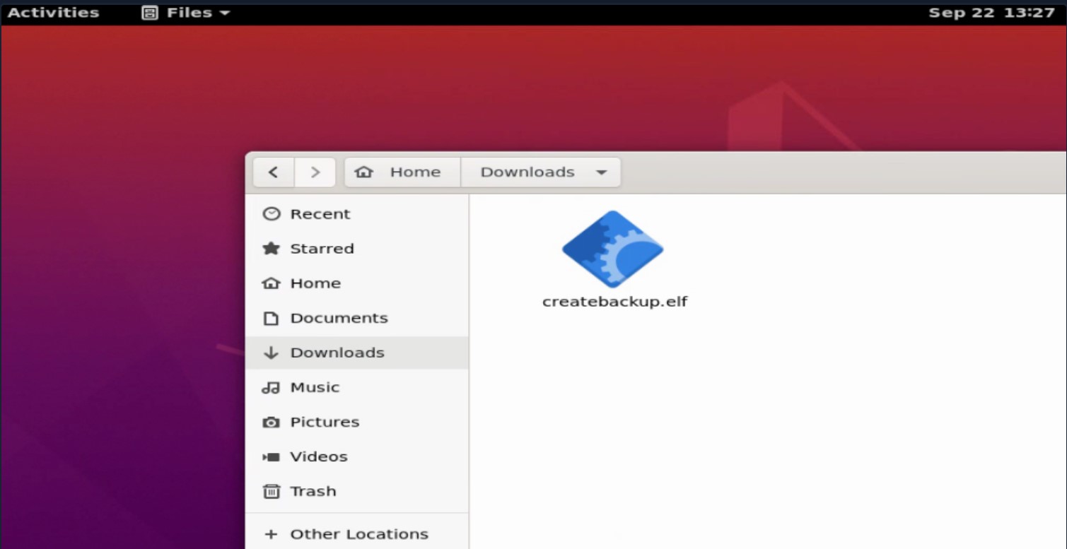This screenshot has height=549, width=1067.
Task: Click the Downloads path bar button
Action: (x=541, y=172)
